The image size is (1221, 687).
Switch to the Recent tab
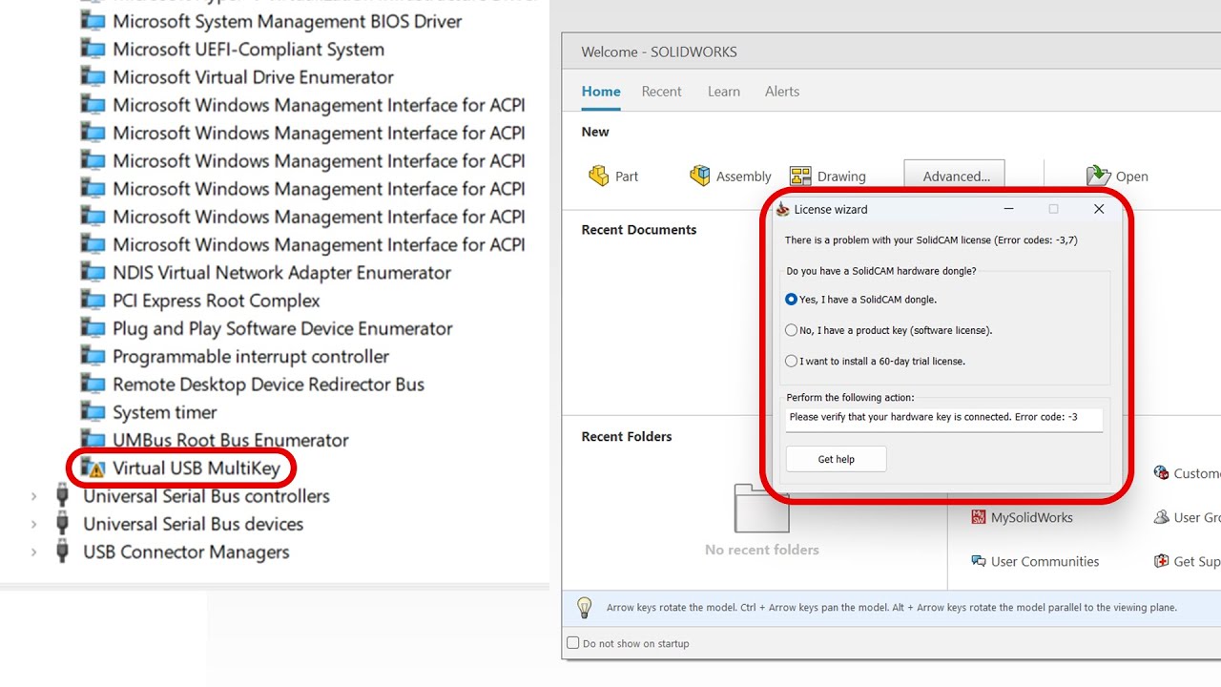661,92
